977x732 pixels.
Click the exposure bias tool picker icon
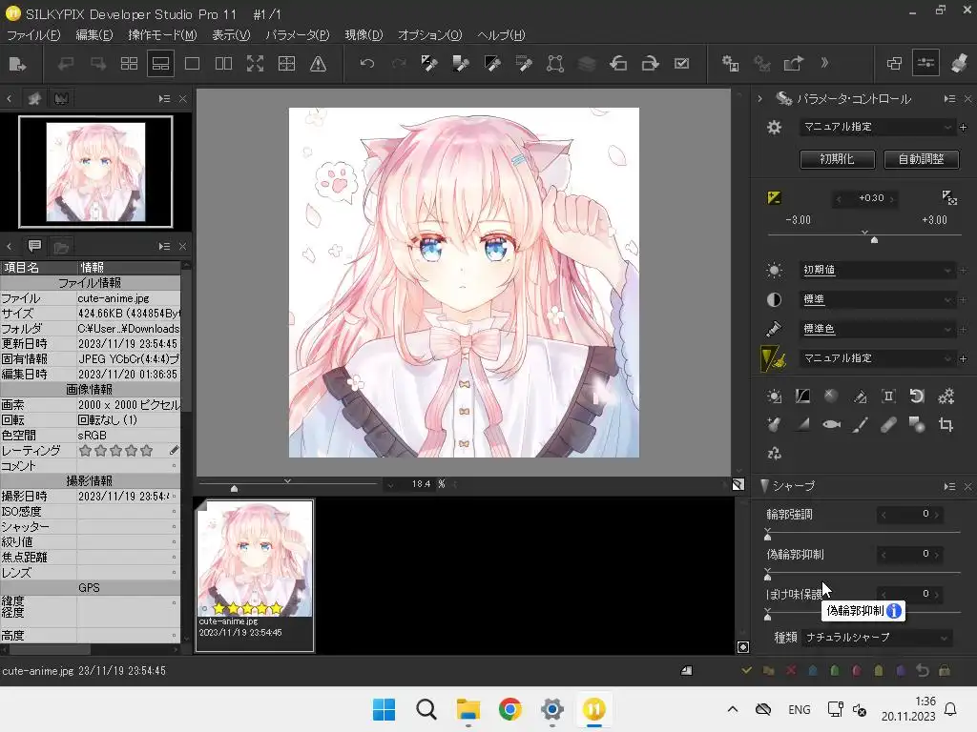(x=949, y=198)
